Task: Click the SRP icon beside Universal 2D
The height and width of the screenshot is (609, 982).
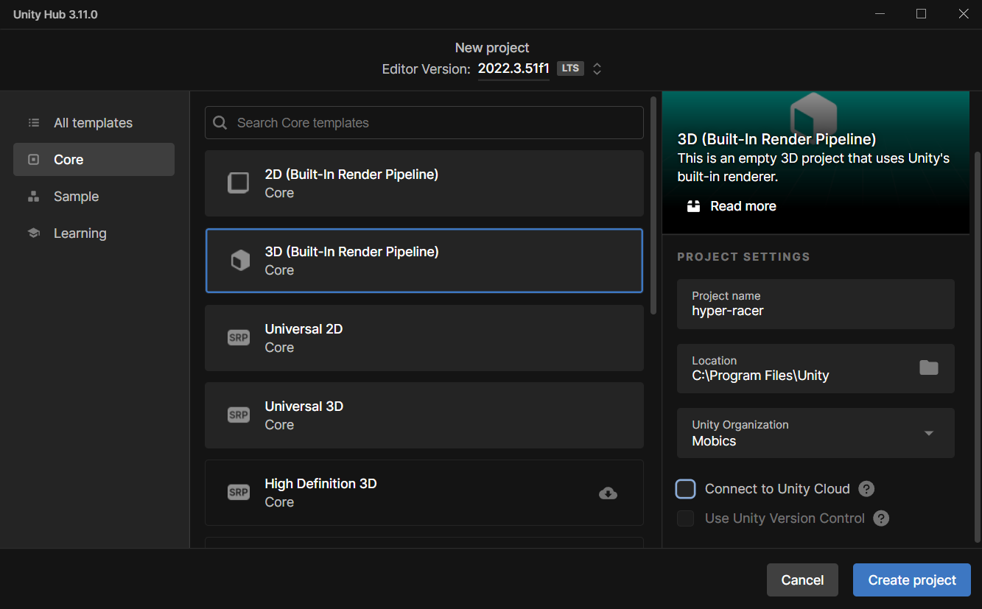Action: [x=238, y=338]
